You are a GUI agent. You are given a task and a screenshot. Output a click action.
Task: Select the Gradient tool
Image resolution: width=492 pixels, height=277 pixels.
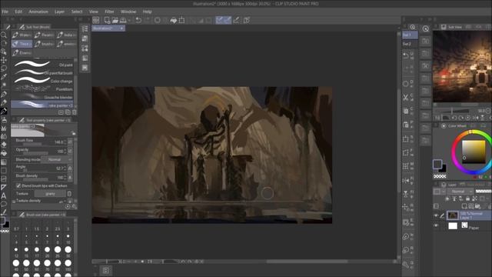4,162
